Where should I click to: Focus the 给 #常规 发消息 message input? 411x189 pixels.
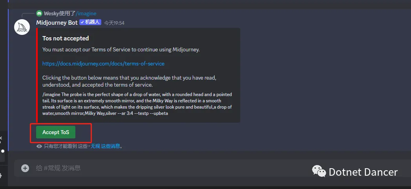pyautogui.click(x=157, y=168)
